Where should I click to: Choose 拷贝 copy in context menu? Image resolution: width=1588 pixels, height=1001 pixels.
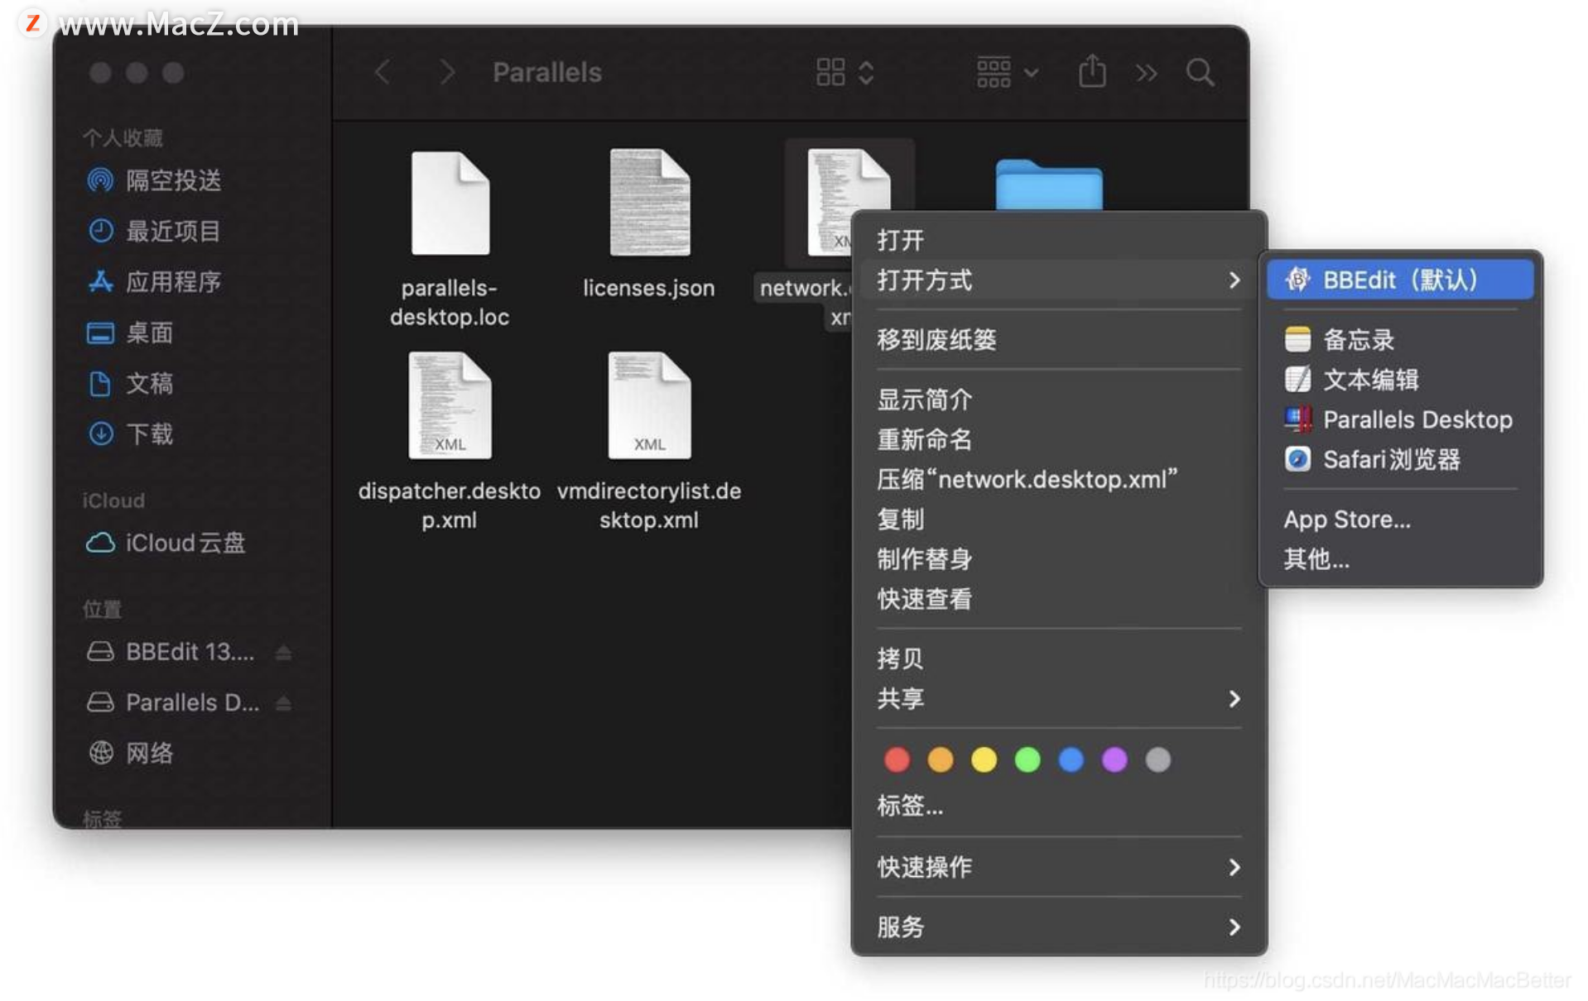(1059, 659)
